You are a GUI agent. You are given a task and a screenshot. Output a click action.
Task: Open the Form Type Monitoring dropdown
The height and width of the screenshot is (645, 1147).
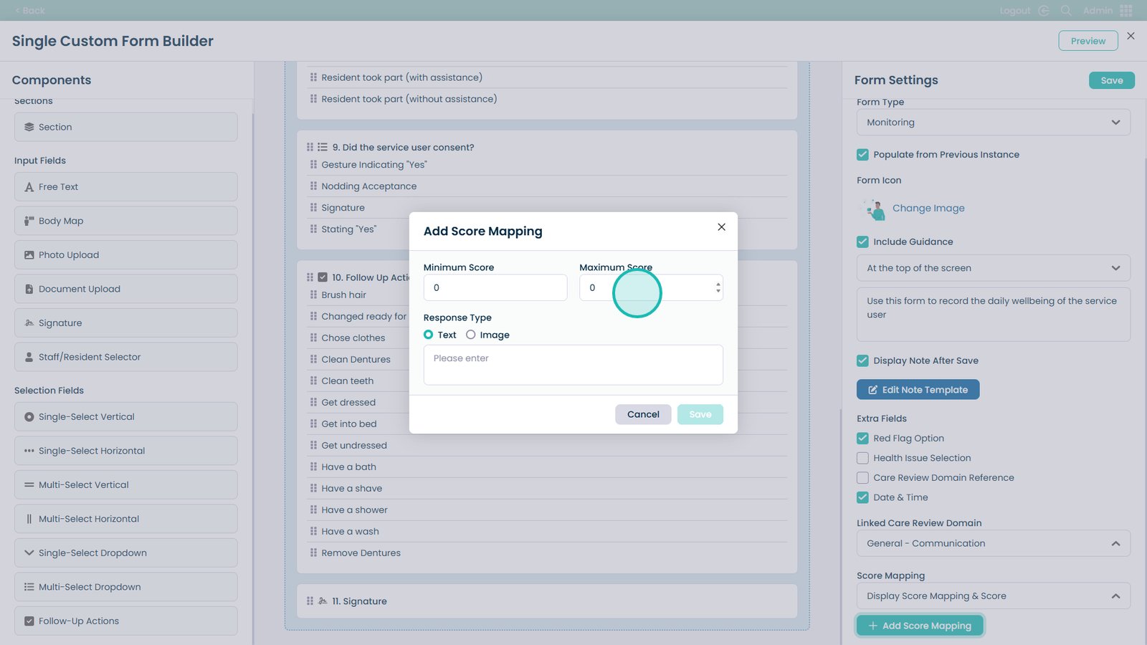(994, 123)
